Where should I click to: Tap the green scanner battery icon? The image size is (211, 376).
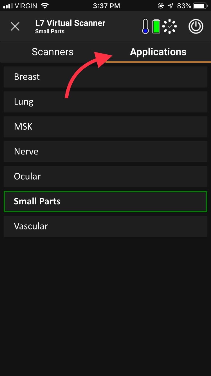coord(156,26)
